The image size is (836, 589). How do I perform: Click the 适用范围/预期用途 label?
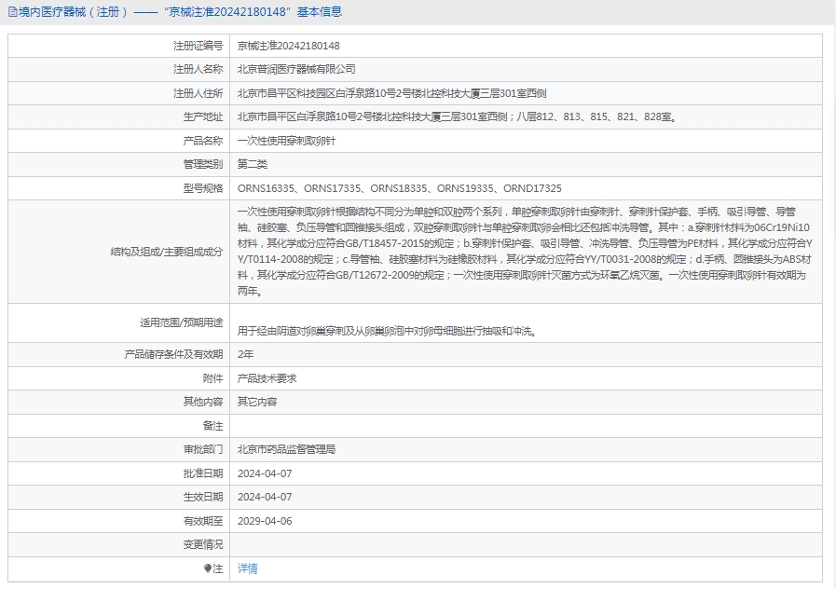pyautogui.click(x=182, y=322)
